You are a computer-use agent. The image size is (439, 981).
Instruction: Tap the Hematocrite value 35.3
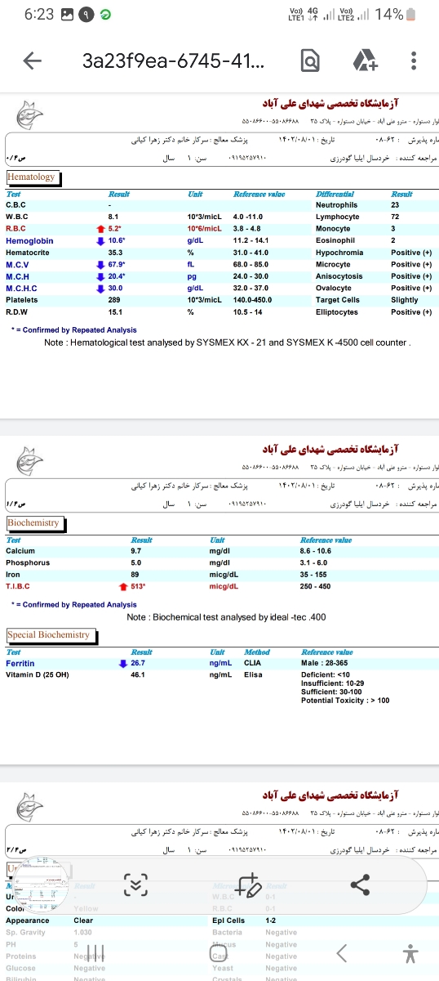115,253
